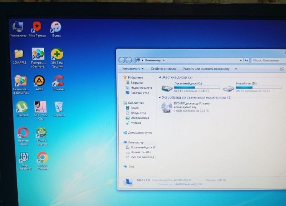Launch the Мир Кораблей shortcut
286x206 pixels.
[x=24, y=161]
